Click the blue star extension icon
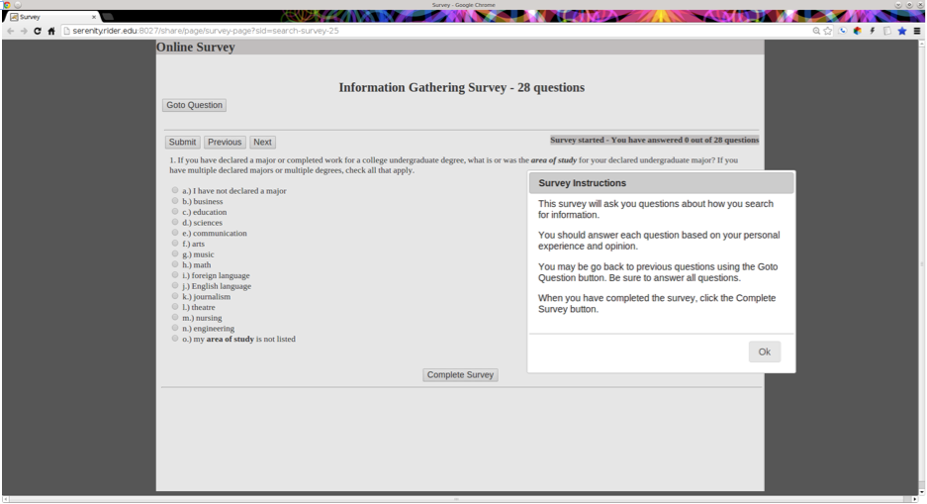The height and width of the screenshot is (504, 927). (902, 31)
